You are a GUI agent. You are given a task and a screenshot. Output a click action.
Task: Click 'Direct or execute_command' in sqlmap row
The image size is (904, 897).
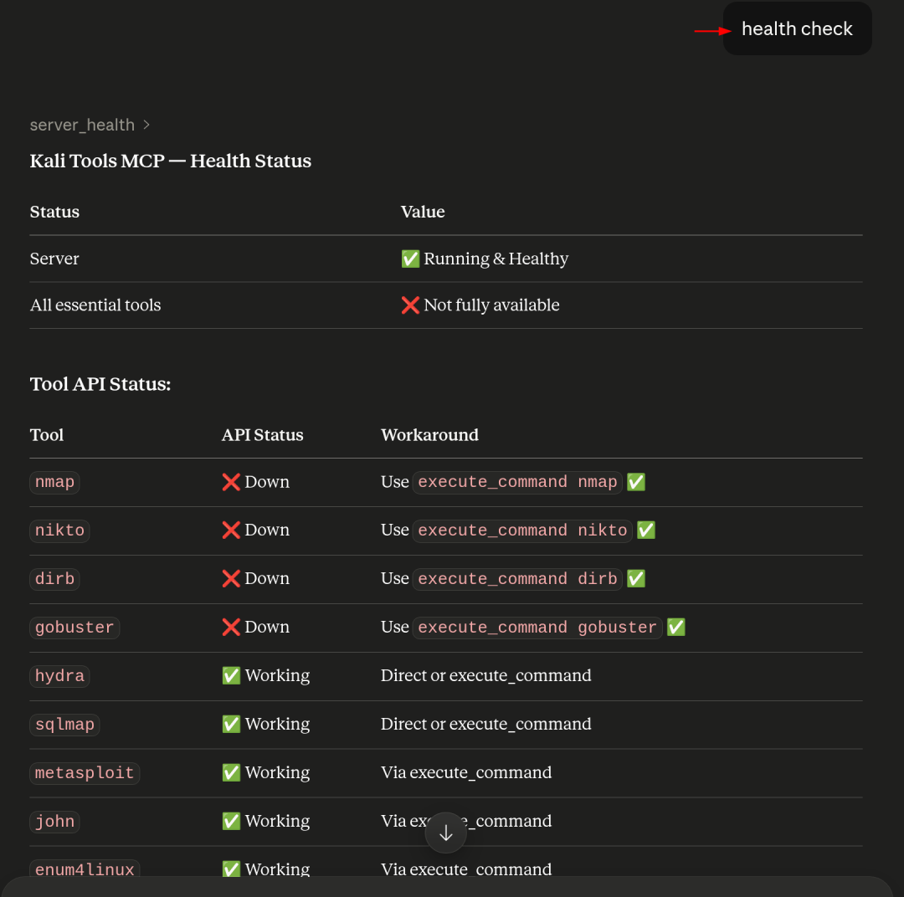(x=486, y=724)
